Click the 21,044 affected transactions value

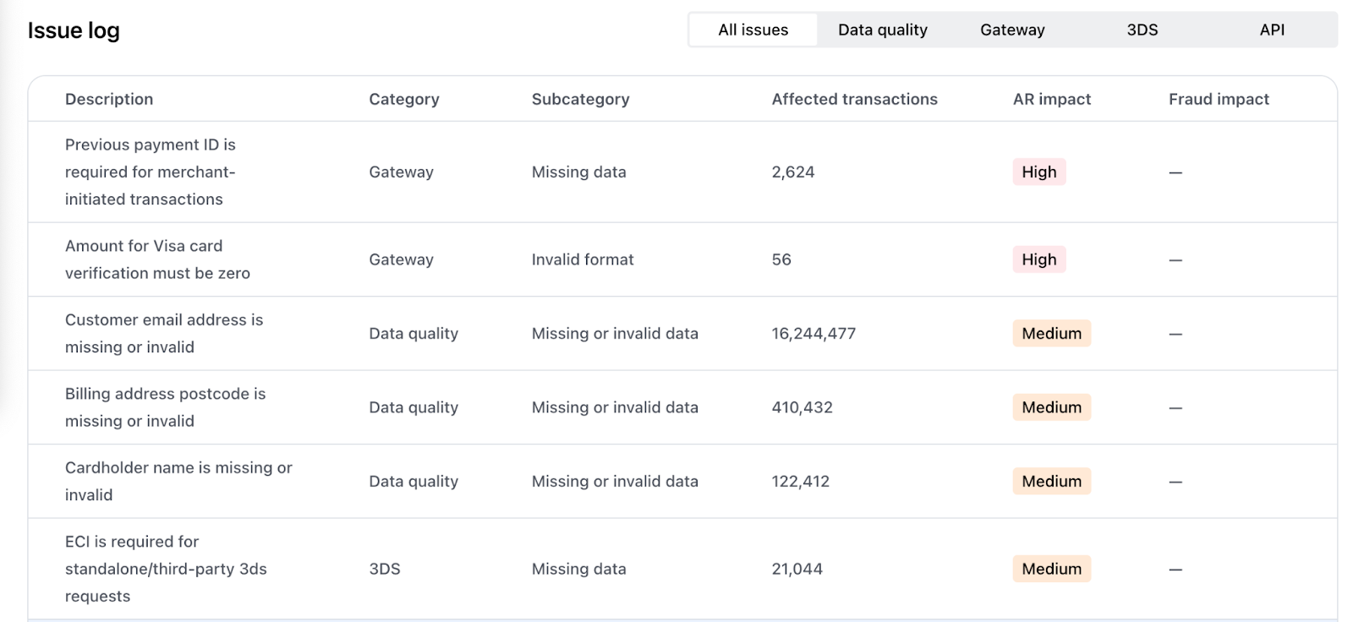pos(797,569)
